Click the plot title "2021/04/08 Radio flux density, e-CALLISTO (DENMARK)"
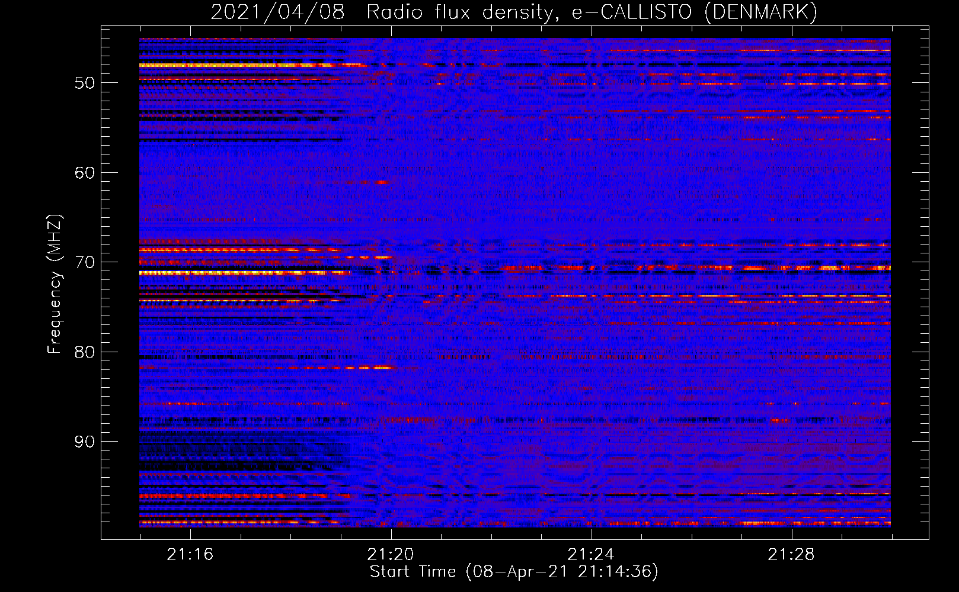Image resolution: width=959 pixels, height=592 pixels. pos(514,12)
